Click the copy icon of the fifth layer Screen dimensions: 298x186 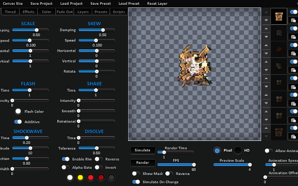[293, 87]
